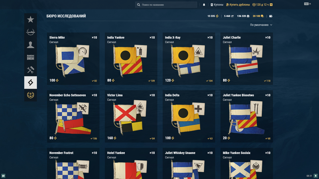The width and height of the screenshot is (319, 179).
Task: Click Купить дублоны link
Action: 238,5
